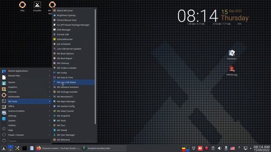Open the Settings menu category

click(29, 116)
